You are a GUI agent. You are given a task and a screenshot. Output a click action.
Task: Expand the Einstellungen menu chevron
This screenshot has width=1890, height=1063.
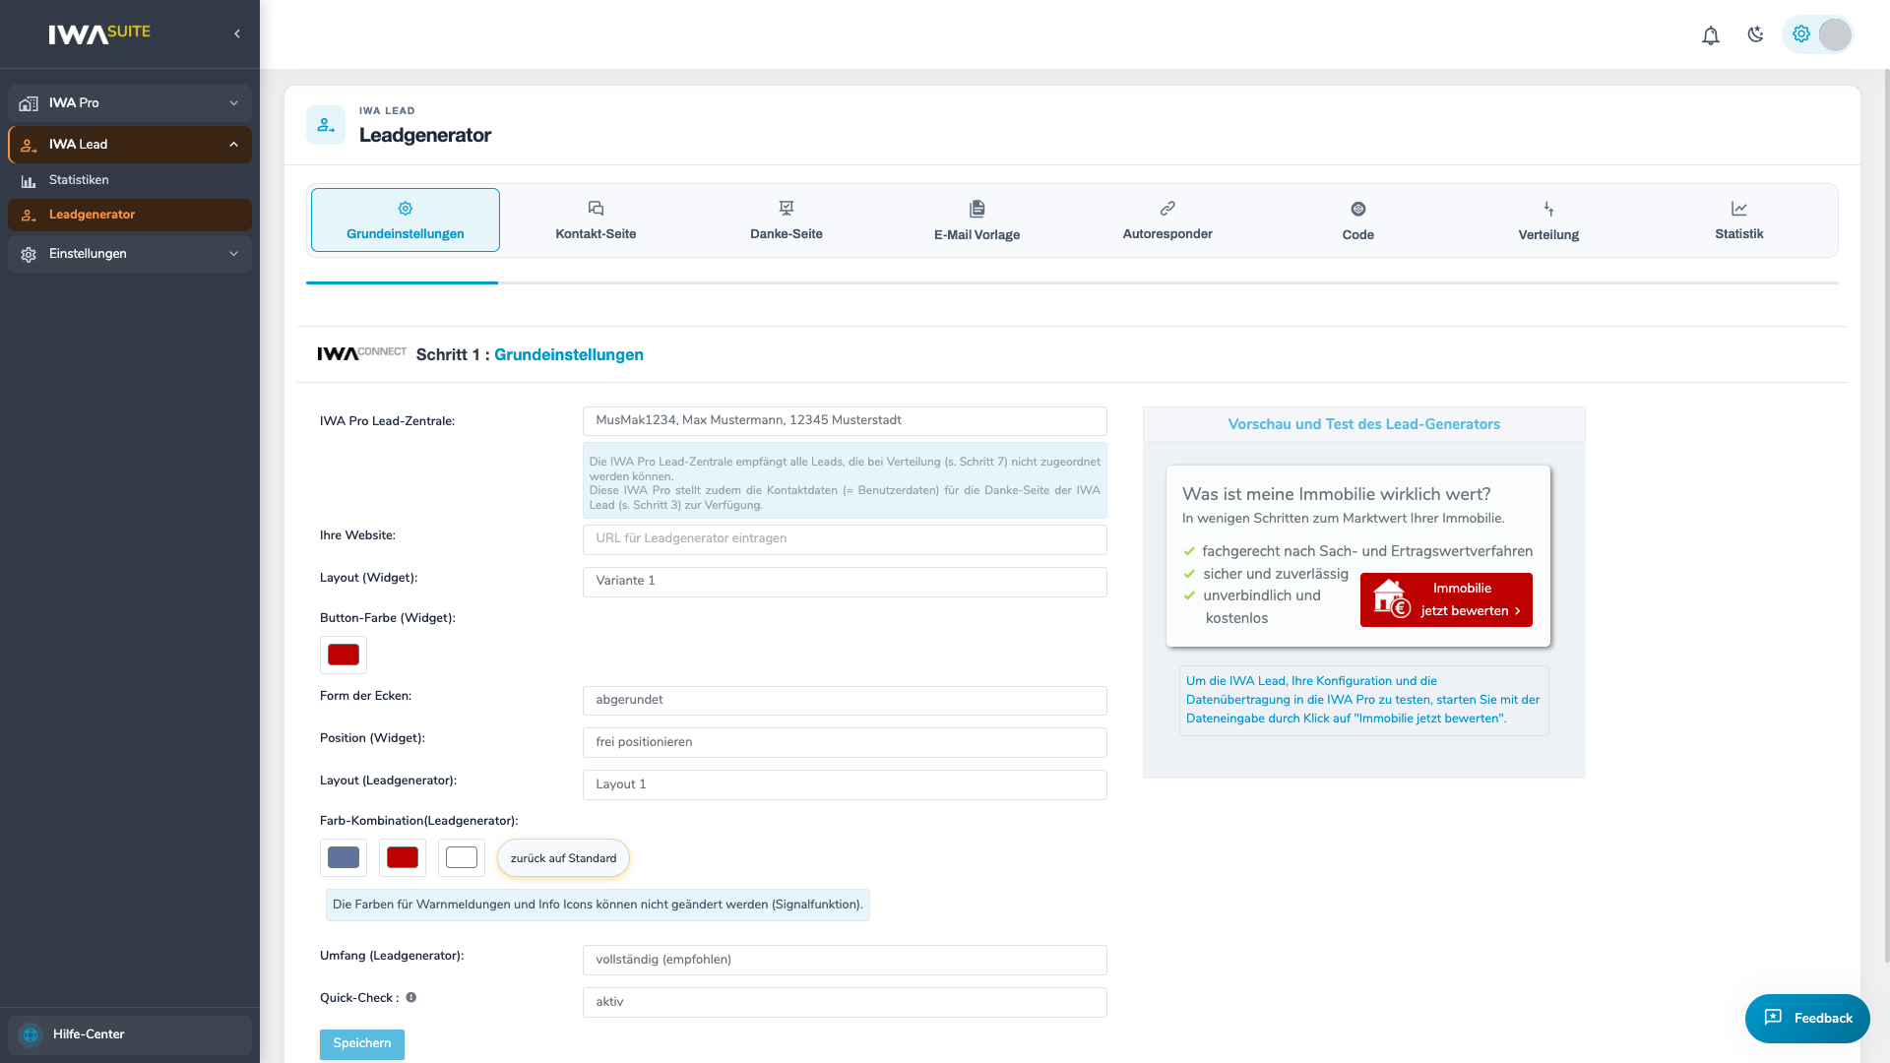234,254
